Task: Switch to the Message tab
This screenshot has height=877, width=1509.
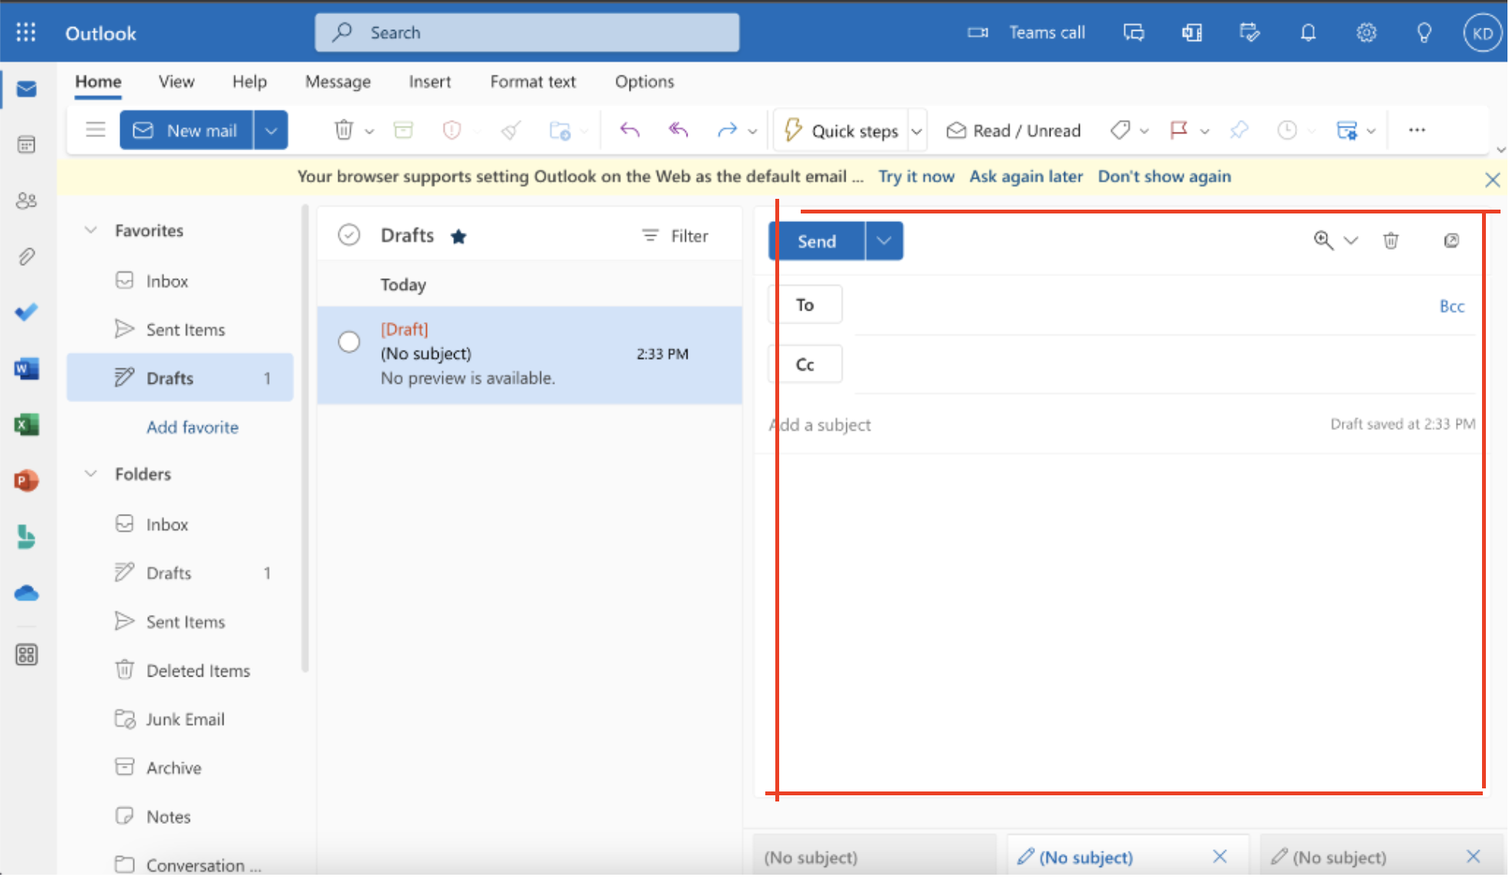Action: [338, 82]
